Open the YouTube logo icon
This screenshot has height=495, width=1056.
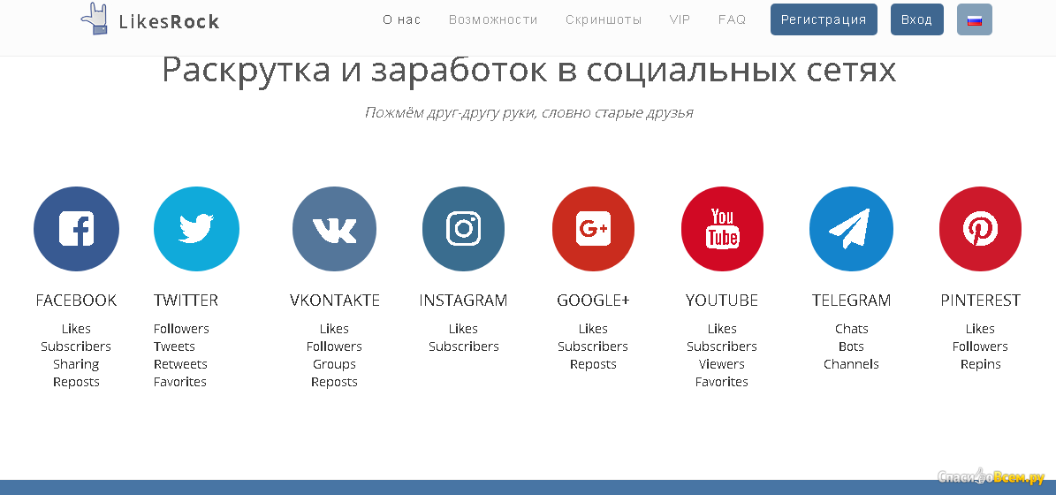pyautogui.click(x=722, y=229)
